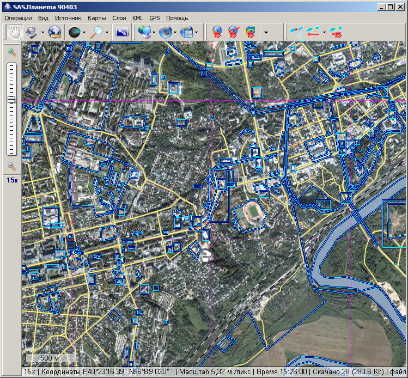Open the dropdown arrow next to magnifier

[x=107, y=33]
